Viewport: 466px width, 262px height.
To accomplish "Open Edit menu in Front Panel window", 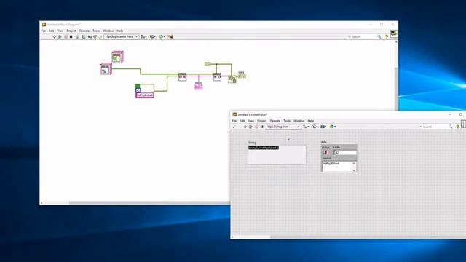I will point(242,121).
